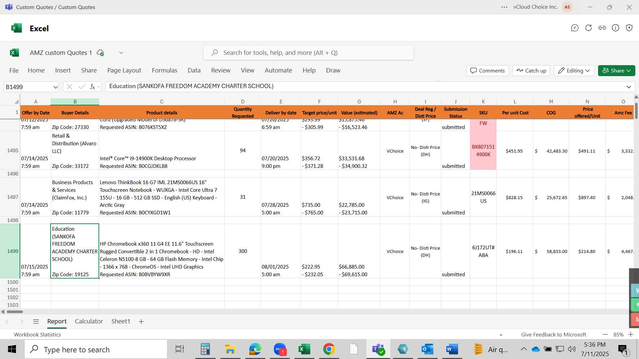Open the Insert ribbon tab
639x359 pixels.
(63, 70)
